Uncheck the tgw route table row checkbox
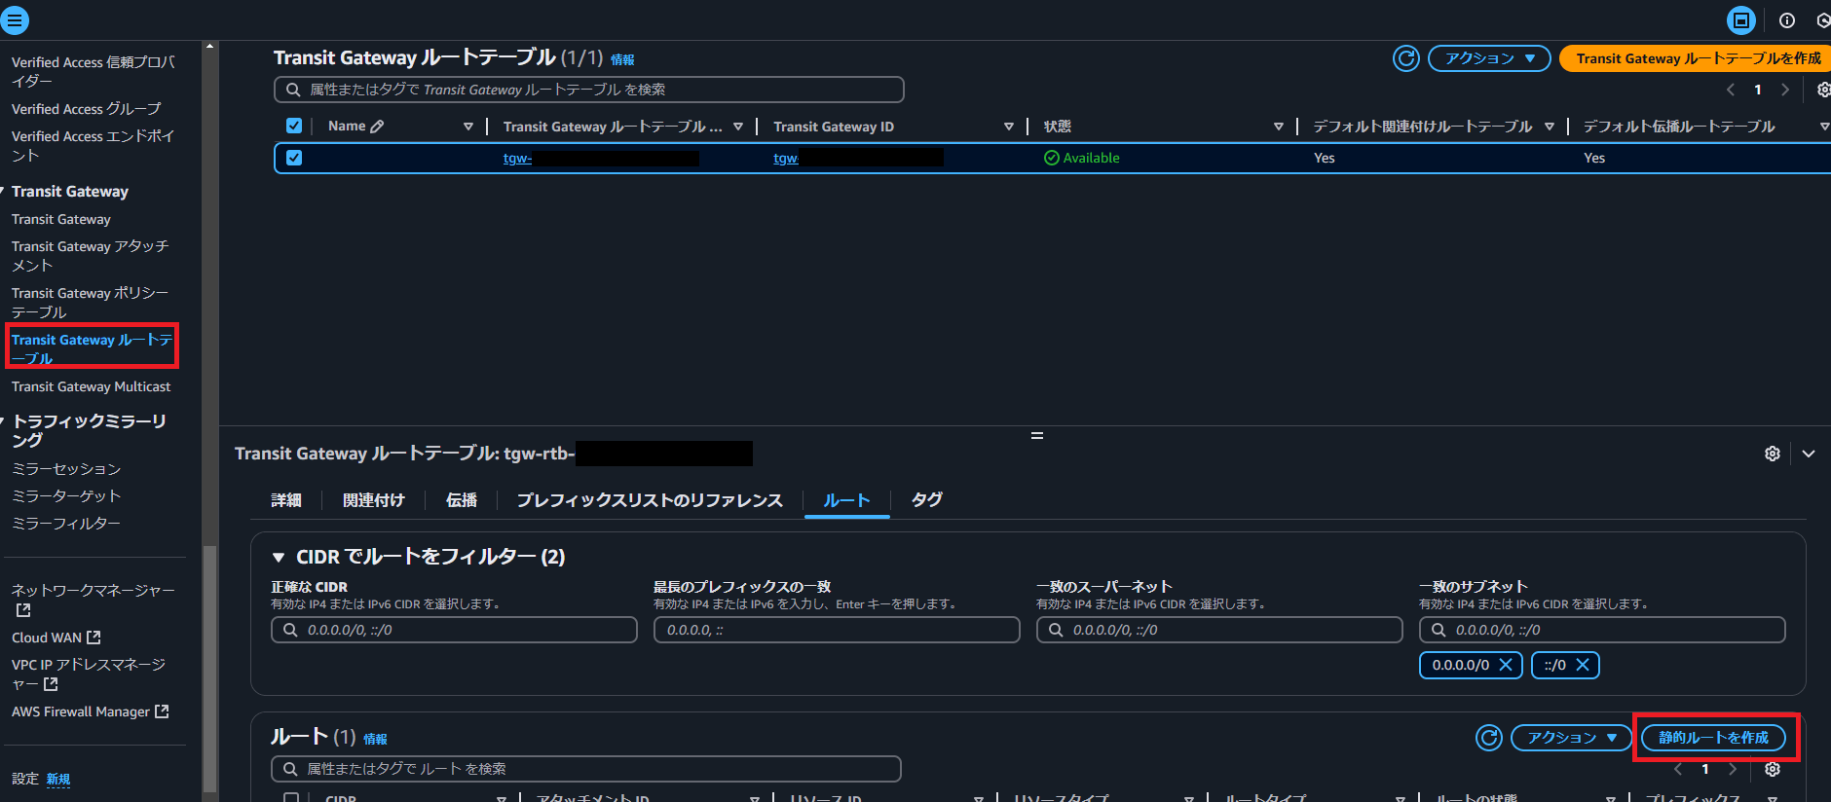The height and width of the screenshot is (802, 1831). [294, 158]
